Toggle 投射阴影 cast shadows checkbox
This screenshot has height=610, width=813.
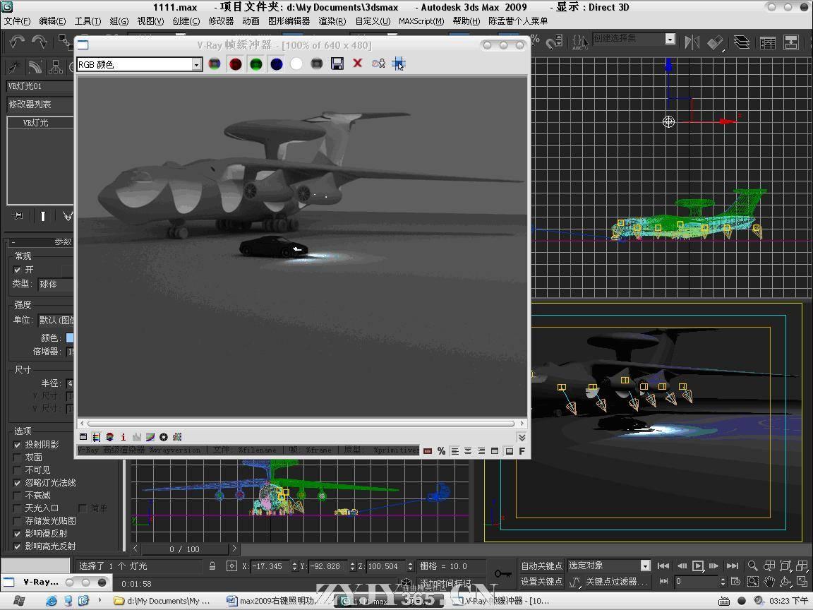17,445
